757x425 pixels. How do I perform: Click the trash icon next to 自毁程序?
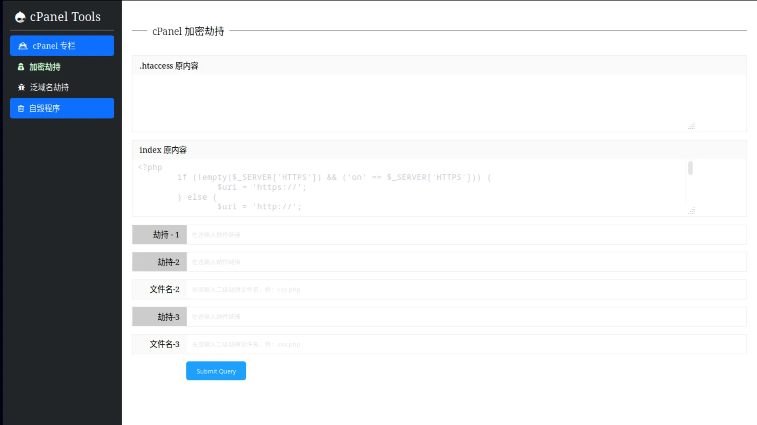pos(21,108)
